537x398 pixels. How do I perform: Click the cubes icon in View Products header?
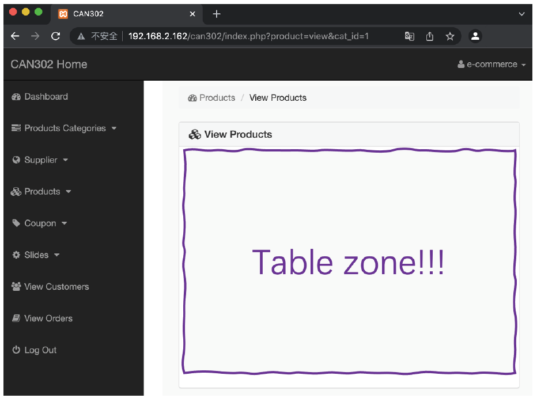[195, 135]
